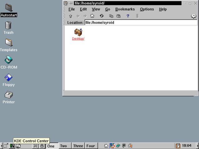Open the Desktop folder icon
The height and width of the screenshot is (149, 199).
[x=78, y=32]
